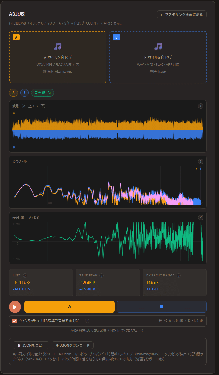Image resolution: width=219 pixels, height=375 pixels.
Task: Click the -16.1 LUFS value
Action: pyautogui.click(x=22, y=283)
